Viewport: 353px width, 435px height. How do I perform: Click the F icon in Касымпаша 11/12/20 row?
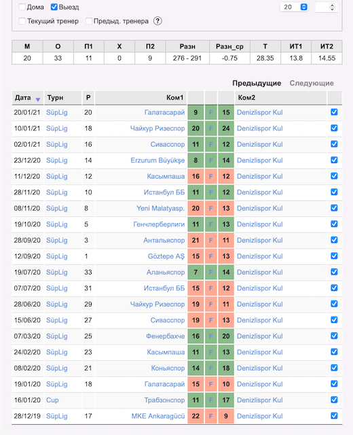point(211,177)
